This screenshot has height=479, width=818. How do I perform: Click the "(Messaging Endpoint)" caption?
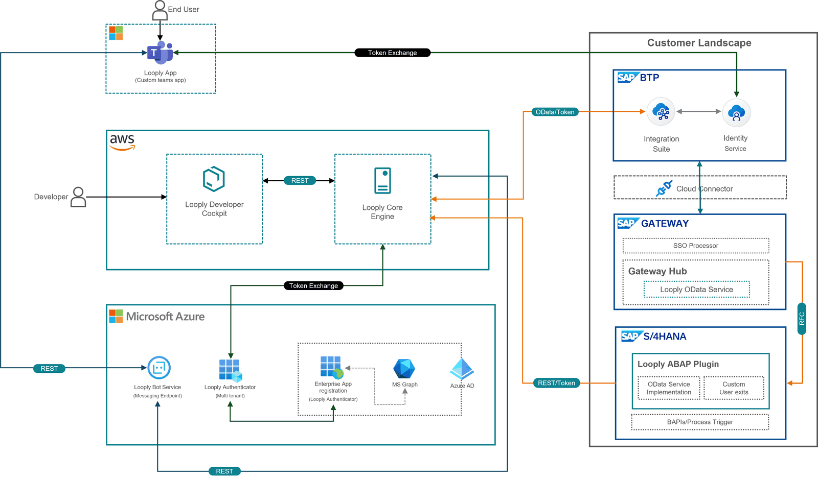coord(157,396)
